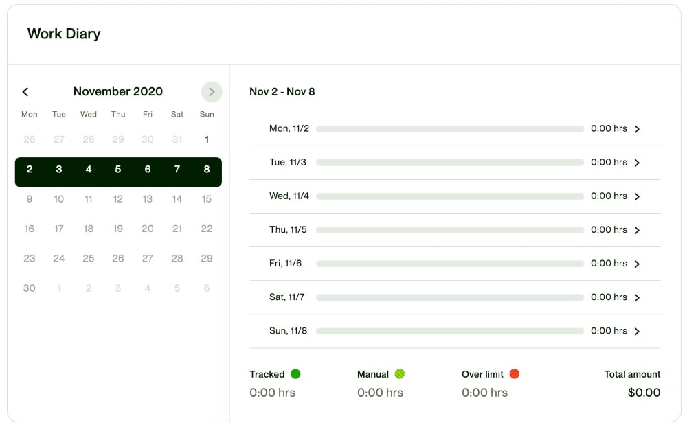Click the red Over limit status dot

click(x=514, y=373)
